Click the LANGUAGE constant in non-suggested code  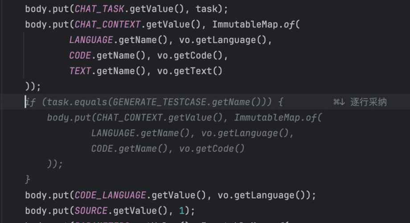click(x=91, y=40)
